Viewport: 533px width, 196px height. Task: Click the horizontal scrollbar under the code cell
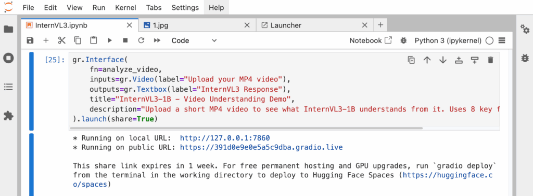click(246, 128)
